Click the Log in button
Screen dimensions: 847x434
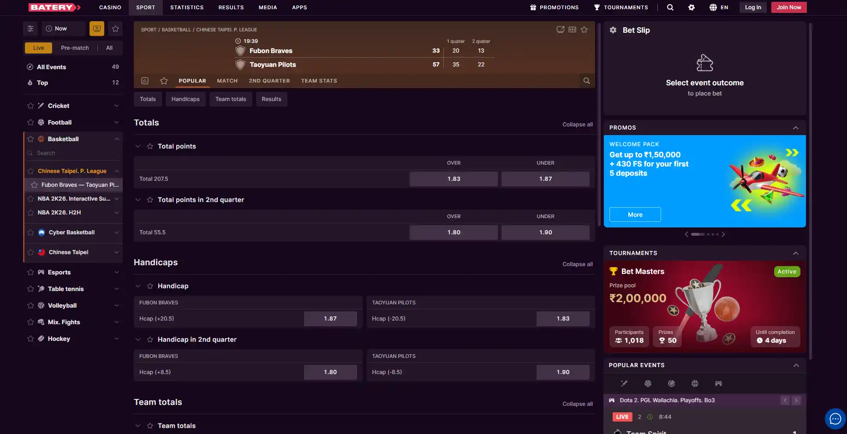(x=753, y=7)
